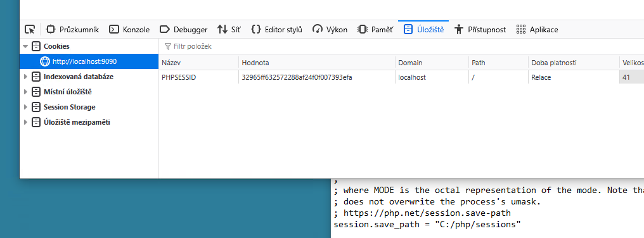Collapse the Cookies tree node
This screenshot has height=238, width=644.
point(25,46)
